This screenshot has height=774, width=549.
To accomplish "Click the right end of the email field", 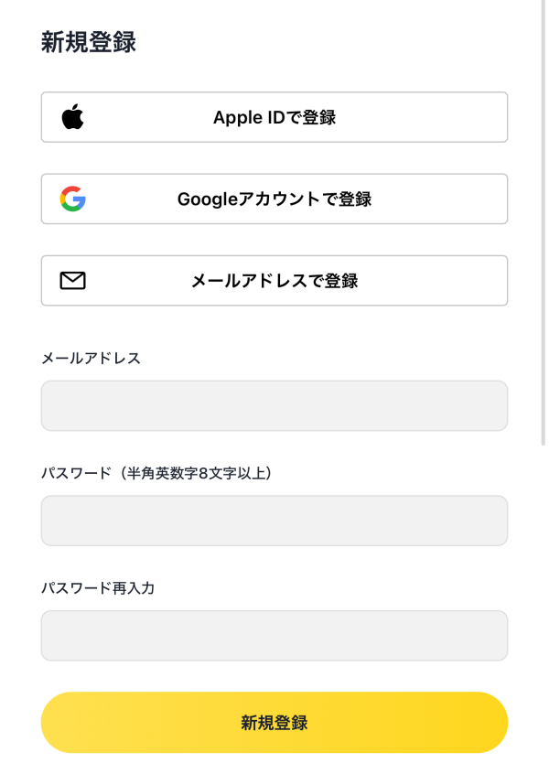I will coord(490,405).
